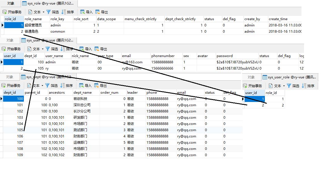Screen dimensions: 327x184
Task: Click 排序 sort in the sys_user_role toolbar
Action: tap(308, 86)
